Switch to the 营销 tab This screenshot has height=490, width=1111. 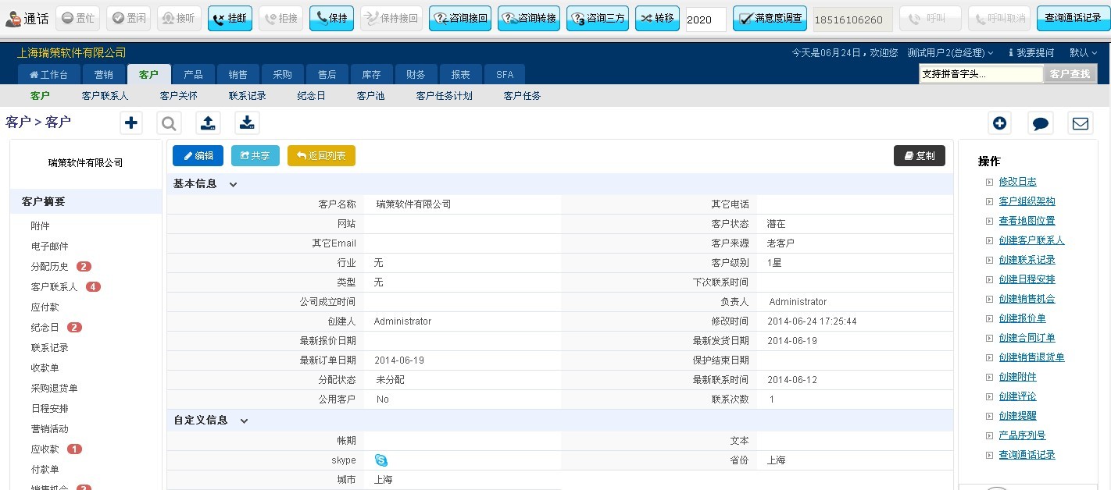pyautogui.click(x=103, y=75)
